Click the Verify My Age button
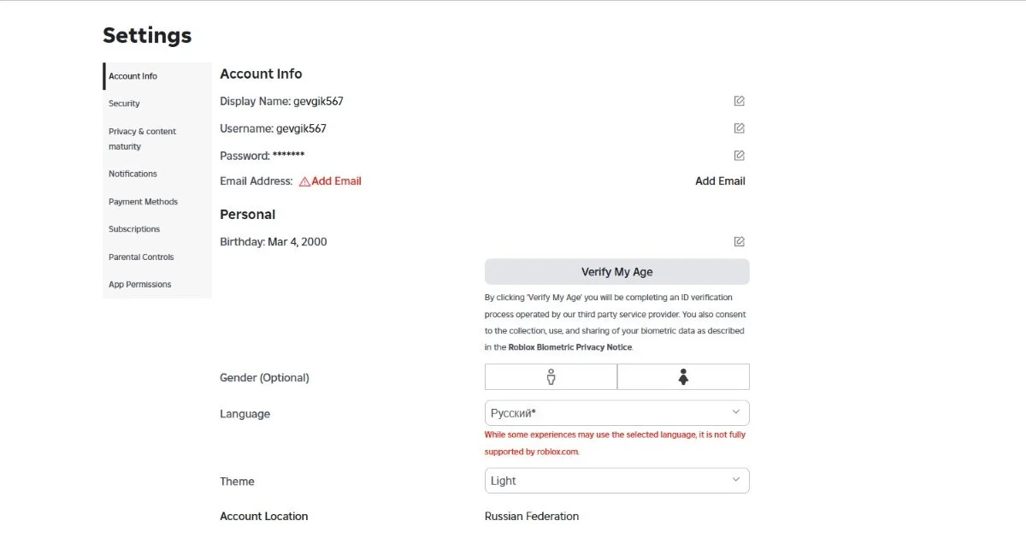 tap(617, 272)
